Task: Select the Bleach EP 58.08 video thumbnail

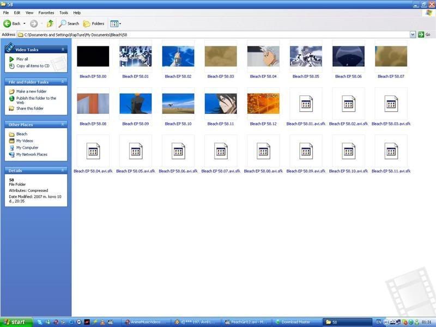Action: click(x=93, y=104)
